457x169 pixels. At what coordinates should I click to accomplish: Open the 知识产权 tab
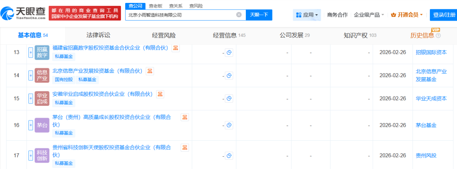[360, 35]
